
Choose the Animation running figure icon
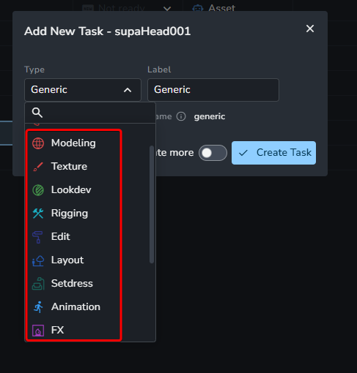click(38, 307)
